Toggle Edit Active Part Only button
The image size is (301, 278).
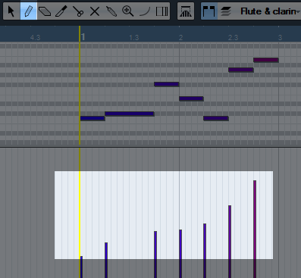(226, 11)
